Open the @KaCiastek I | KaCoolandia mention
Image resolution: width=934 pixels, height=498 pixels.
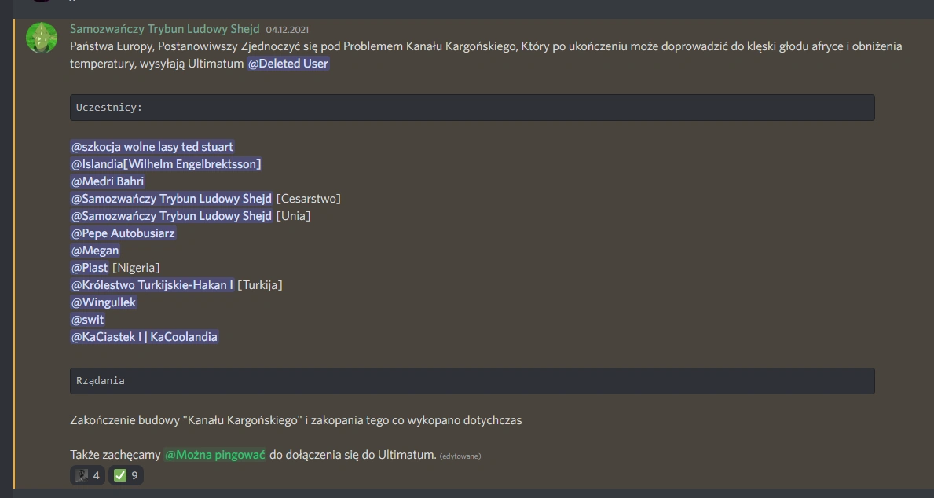pos(145,336)
